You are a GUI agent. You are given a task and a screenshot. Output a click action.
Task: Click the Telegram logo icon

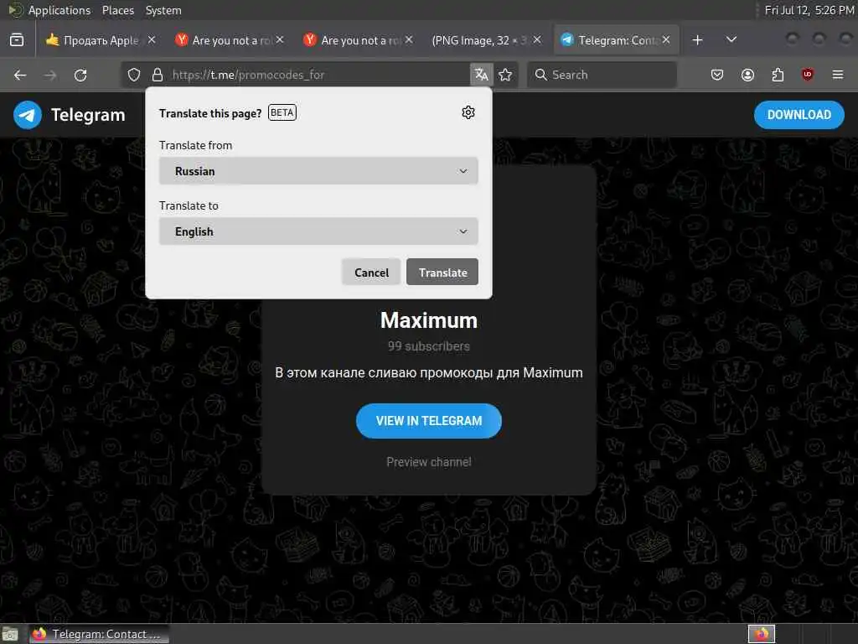tap(28, 115)
